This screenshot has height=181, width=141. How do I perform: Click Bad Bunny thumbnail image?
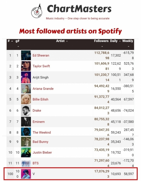[26, 142]
